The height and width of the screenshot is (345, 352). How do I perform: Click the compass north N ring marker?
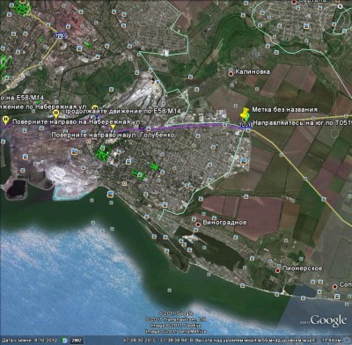[341, 6]
